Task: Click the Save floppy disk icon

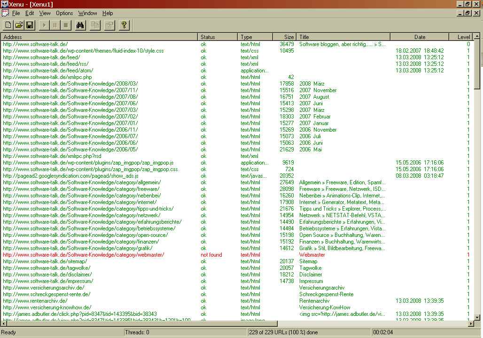Action: click(x=30, y=25)
